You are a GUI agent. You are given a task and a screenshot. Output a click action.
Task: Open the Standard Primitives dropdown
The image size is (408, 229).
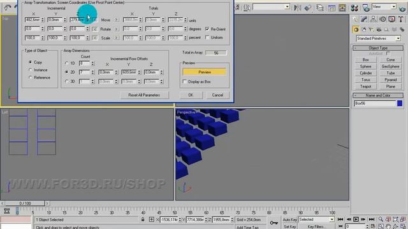[378, 38]
